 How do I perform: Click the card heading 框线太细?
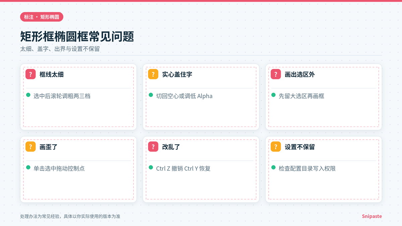pos(52,74)
